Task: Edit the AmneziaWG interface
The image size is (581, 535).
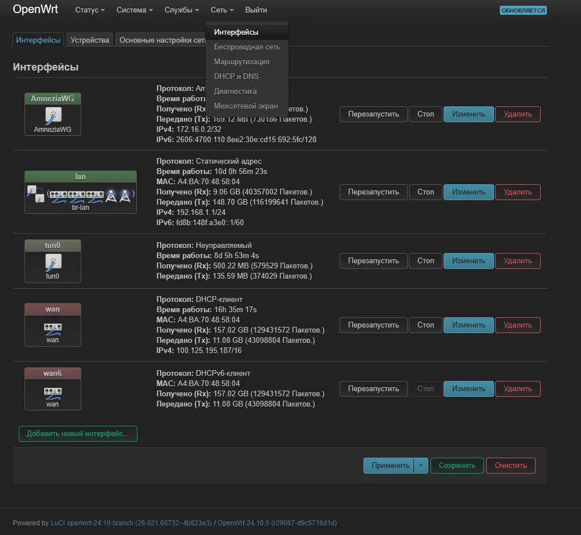Action: (x=469, y=114)
